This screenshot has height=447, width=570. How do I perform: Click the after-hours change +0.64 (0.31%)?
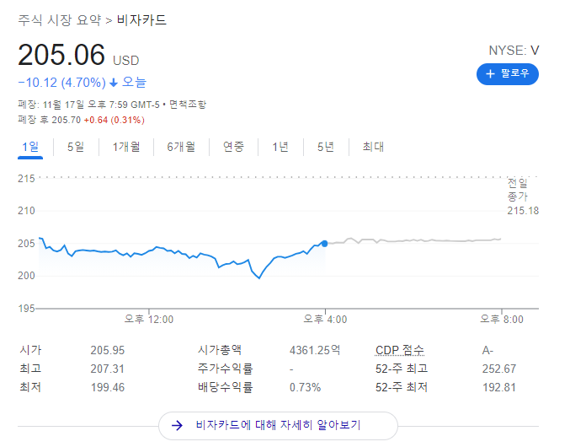[115, 120]
